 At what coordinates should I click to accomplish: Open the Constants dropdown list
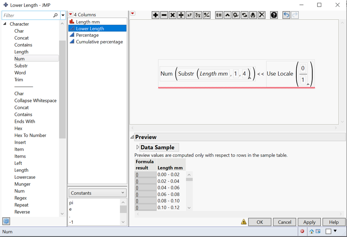click(x=97, y=193)
